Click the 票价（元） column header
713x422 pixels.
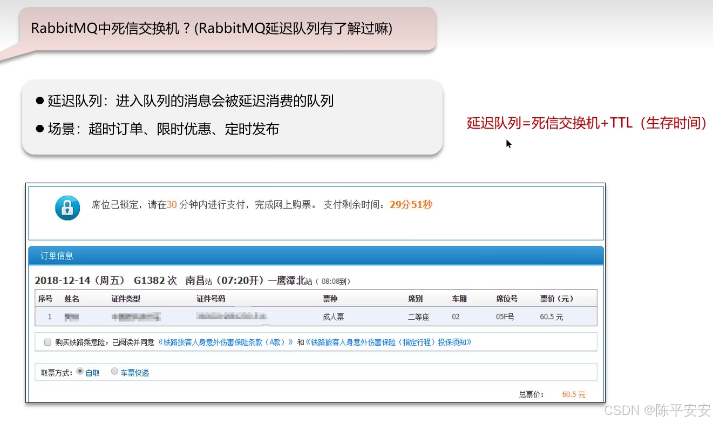click(x=557, y=298)
